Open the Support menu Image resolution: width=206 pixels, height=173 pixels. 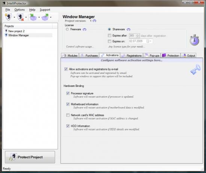45,10
